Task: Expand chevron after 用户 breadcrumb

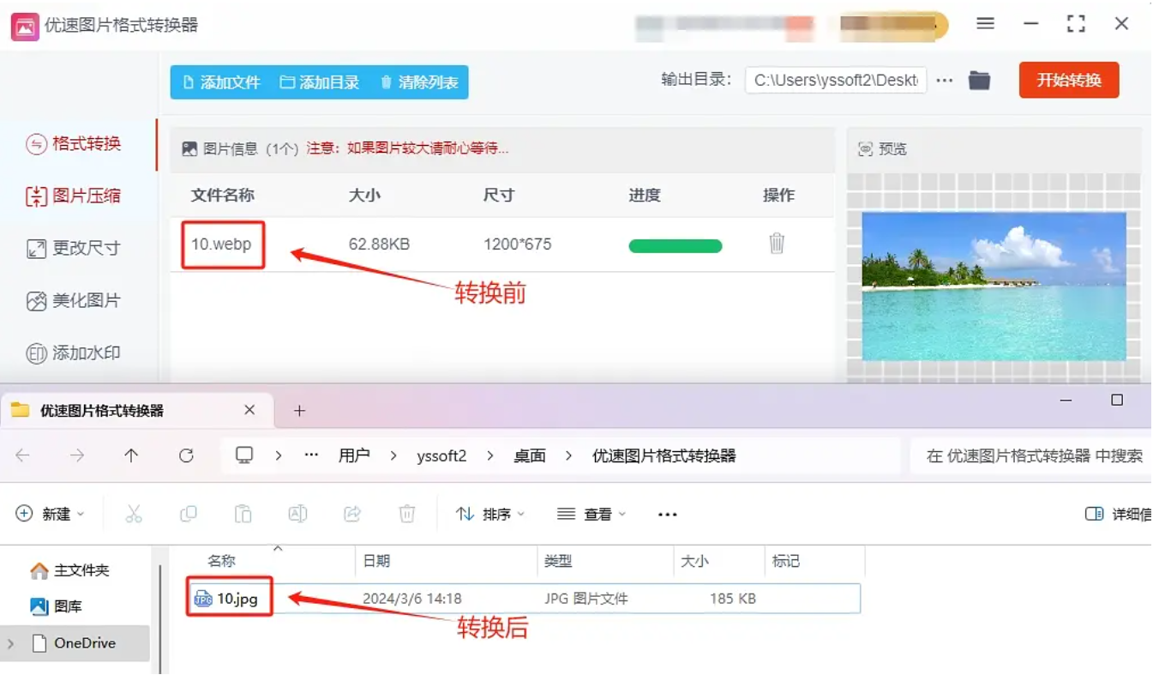Action: click(x=393, y=455)
